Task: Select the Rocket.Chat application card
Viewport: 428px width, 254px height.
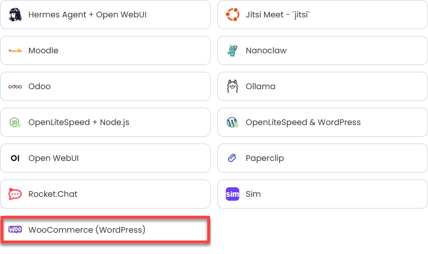Action: 106,194
